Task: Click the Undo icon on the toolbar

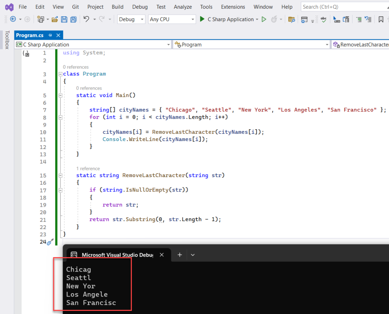Action: 86,19
